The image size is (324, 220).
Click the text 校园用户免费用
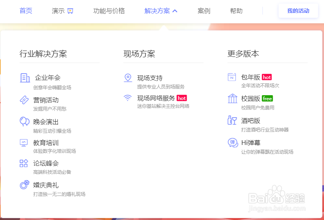pyautogui.click(x=258, y=107)
